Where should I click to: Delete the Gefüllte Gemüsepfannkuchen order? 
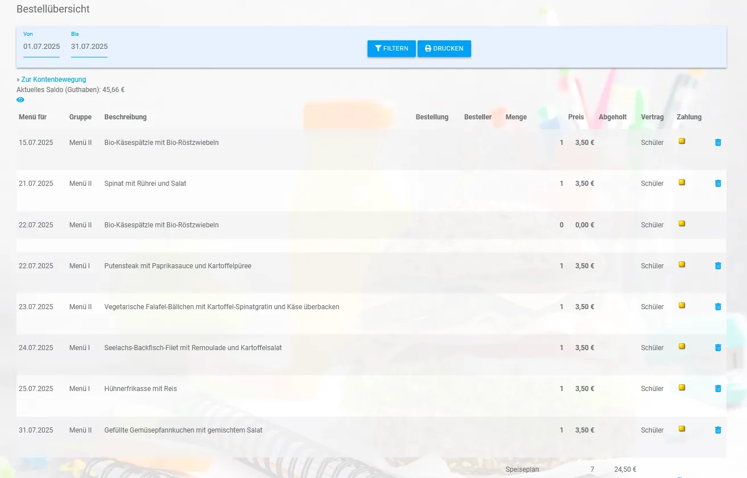(x=717, y=430)
